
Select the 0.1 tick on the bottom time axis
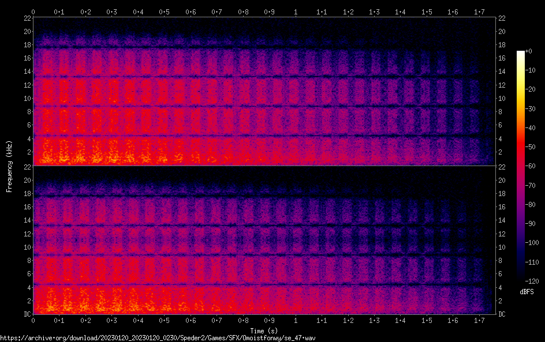pos(59,320)
